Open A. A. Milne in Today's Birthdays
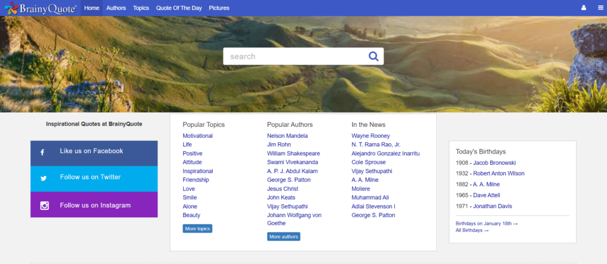The height and width of the screenshot is (264, 607). [x=486, y=184]
